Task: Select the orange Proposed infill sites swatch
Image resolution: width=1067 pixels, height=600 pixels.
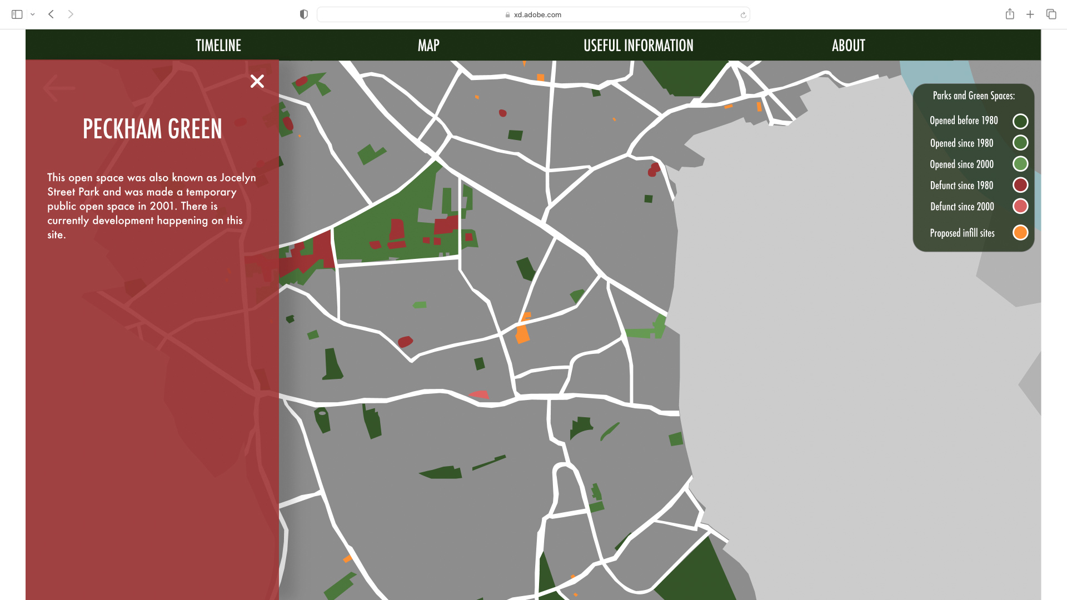Action: (x=1020, y=233)
